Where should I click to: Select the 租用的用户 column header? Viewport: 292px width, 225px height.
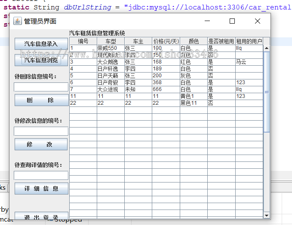(249, 41)
